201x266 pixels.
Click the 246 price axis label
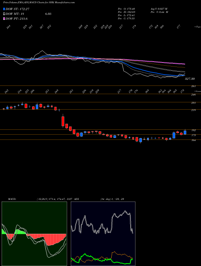point(193,95)
